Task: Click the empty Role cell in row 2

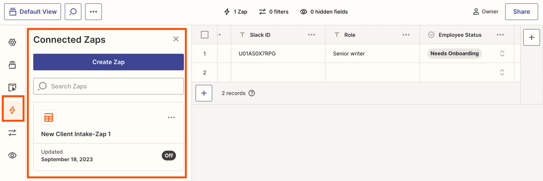Action: tap(372, 72)
